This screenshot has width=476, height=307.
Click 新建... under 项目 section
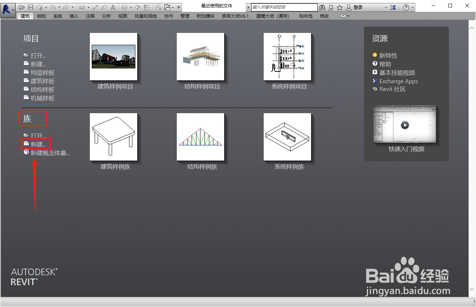click(35, 64)
